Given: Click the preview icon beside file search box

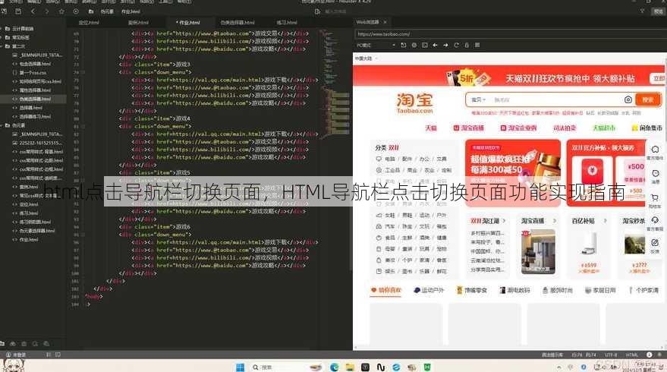Looking at the screenshot, I should (317, 11).
